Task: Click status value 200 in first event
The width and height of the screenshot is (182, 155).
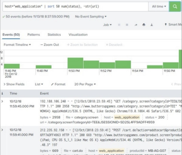Action: 161,117
